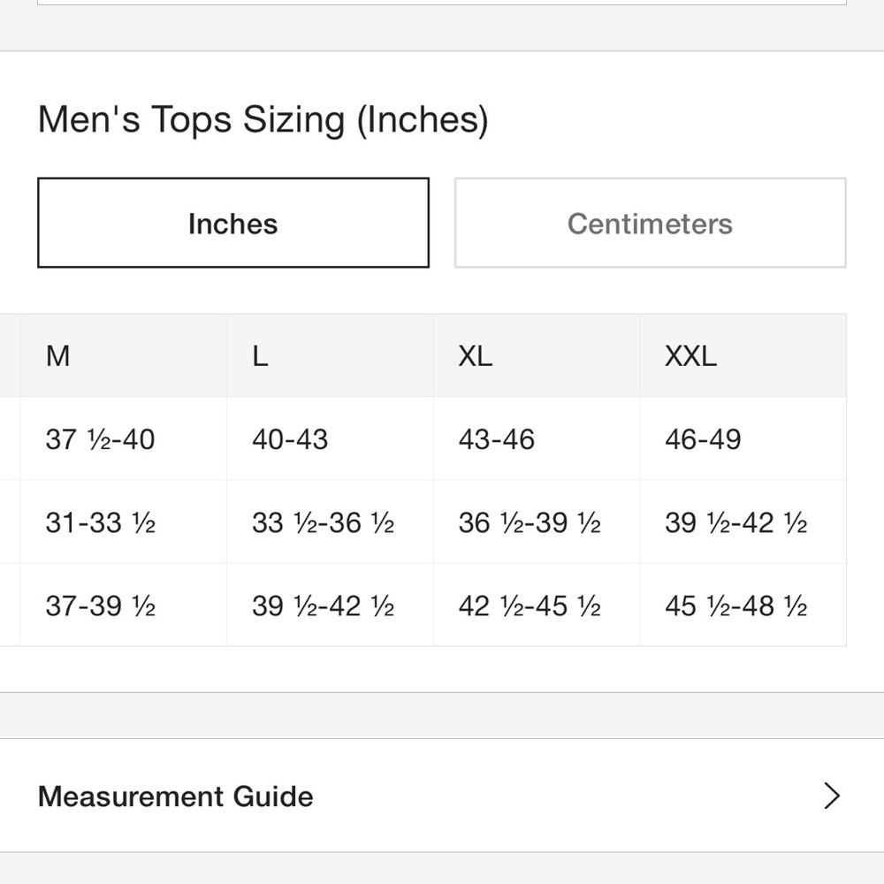Screen dimensions: 884x884
Task: Click the 46-49 measurement cell
Action: [743, 438]
